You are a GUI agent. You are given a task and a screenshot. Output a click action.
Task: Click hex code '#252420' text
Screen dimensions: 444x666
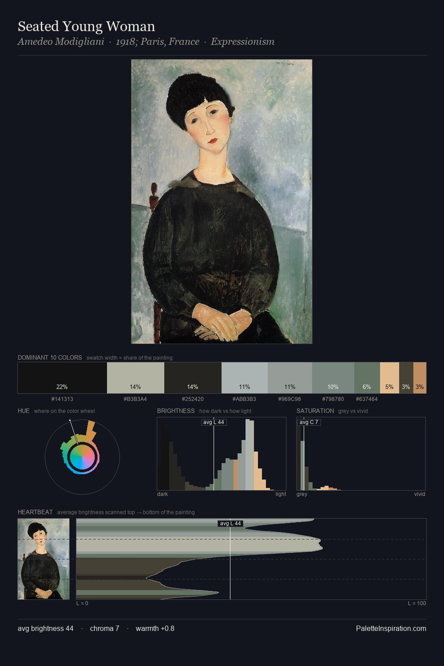pyautogui.click(x=193, y=399)
